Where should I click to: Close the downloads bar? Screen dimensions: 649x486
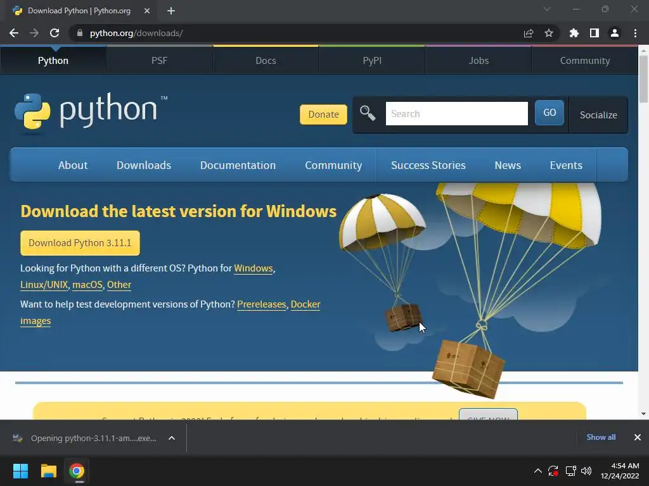(x=638, y=437)
